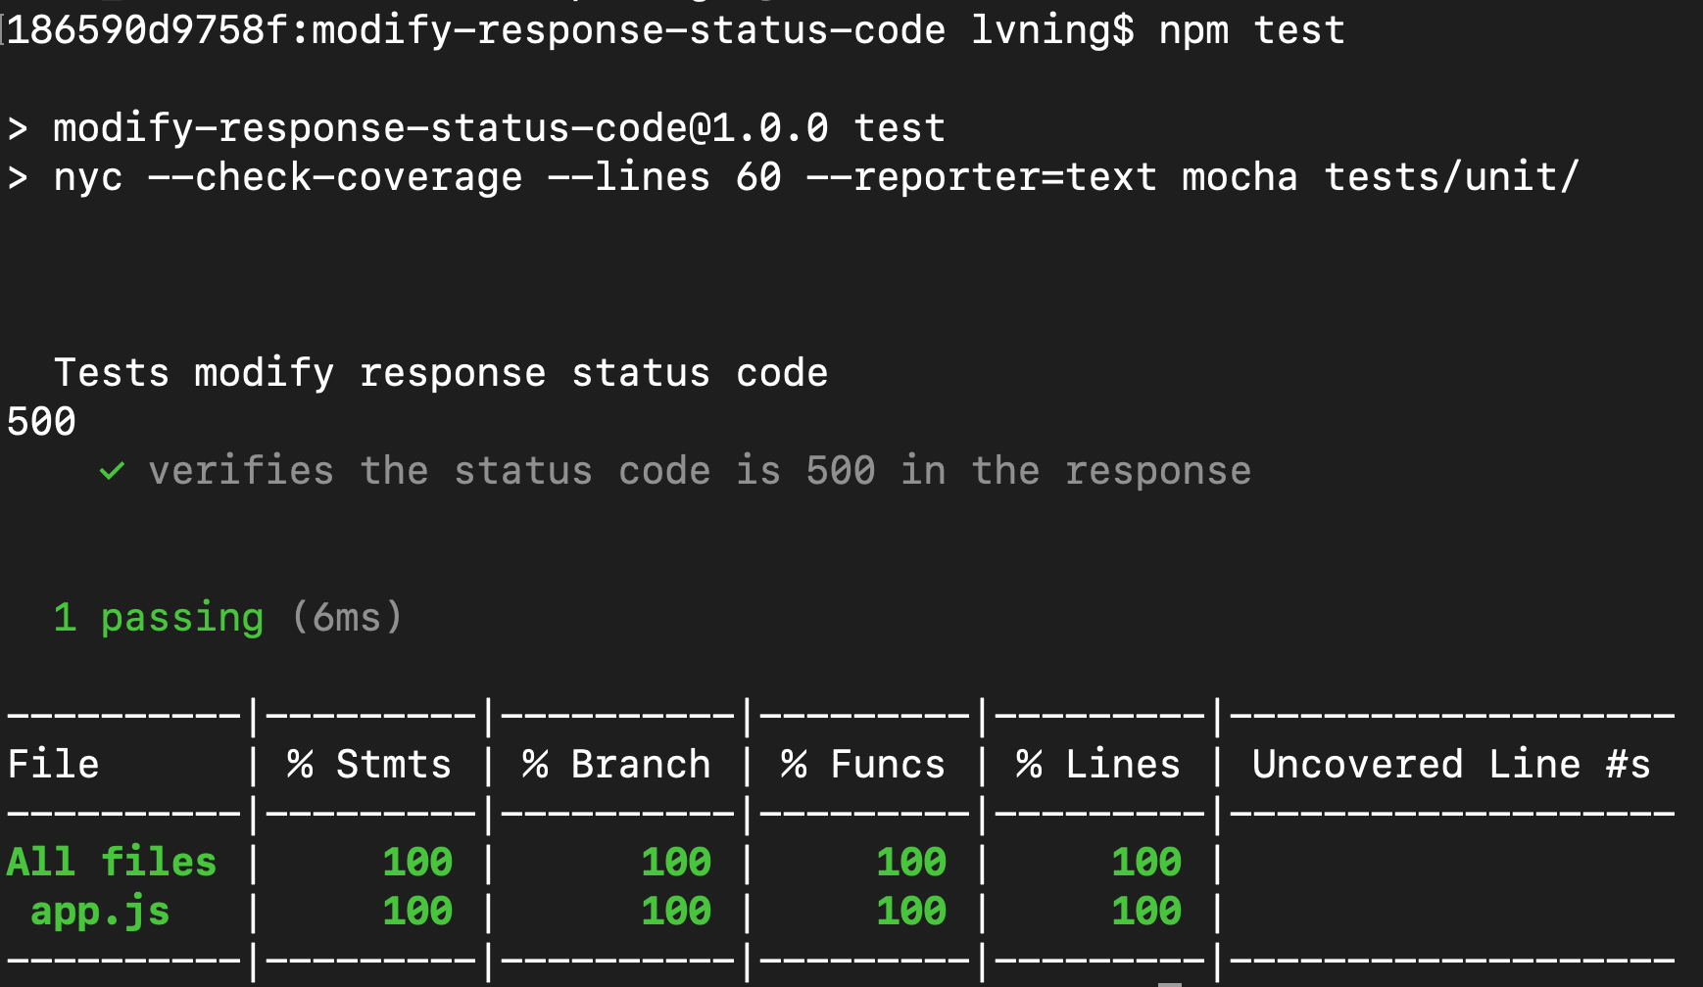This screenshot has height=987, width=1703.
Task: Click the '(6ms)' duration text
Action: pos(347,618)
